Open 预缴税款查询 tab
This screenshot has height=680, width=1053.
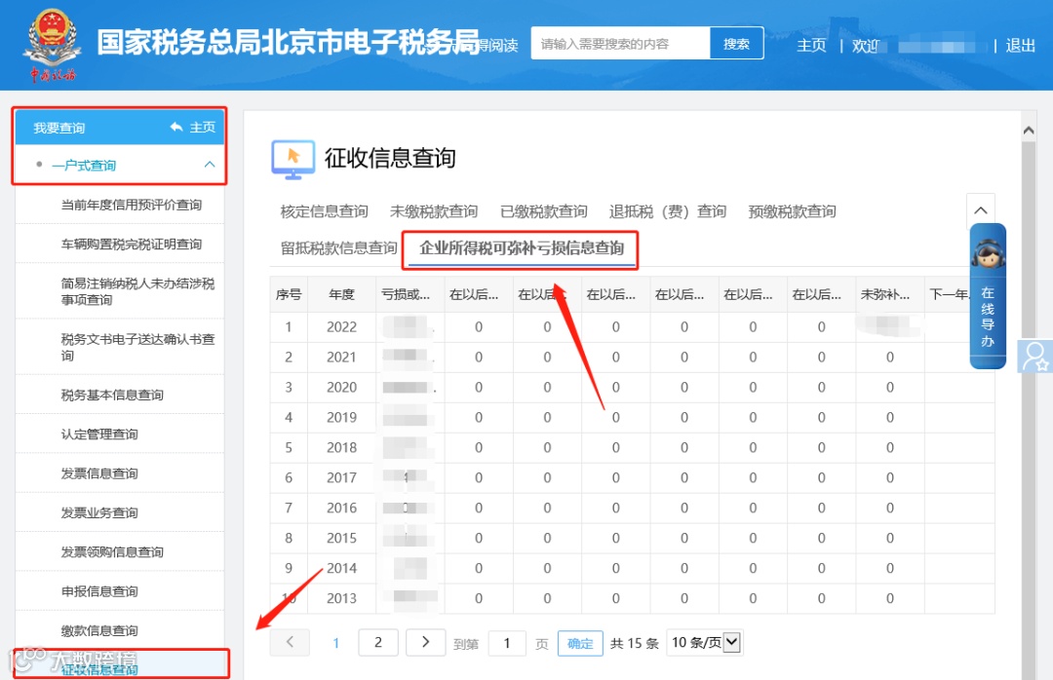click(x=792, y=211)
